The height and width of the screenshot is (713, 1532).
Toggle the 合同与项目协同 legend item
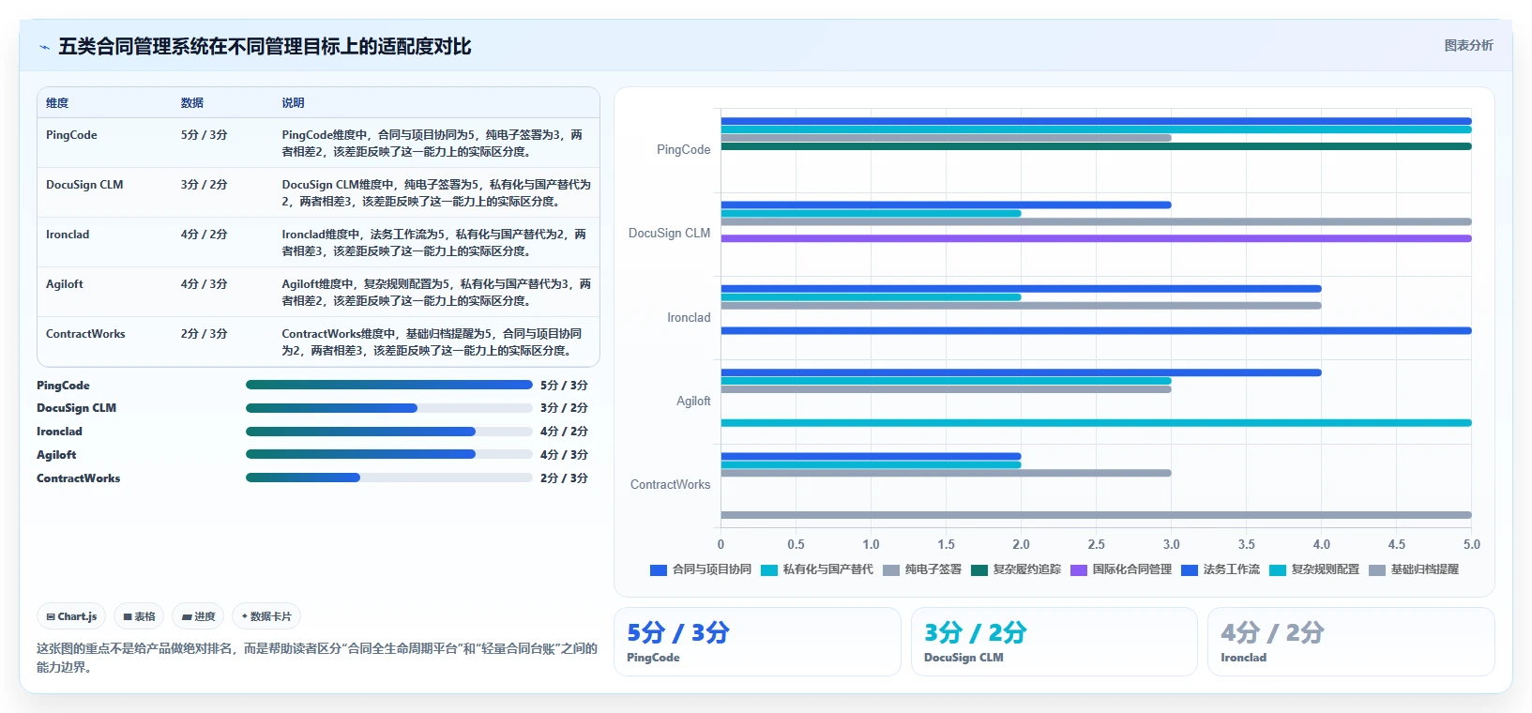pos(701,569)
